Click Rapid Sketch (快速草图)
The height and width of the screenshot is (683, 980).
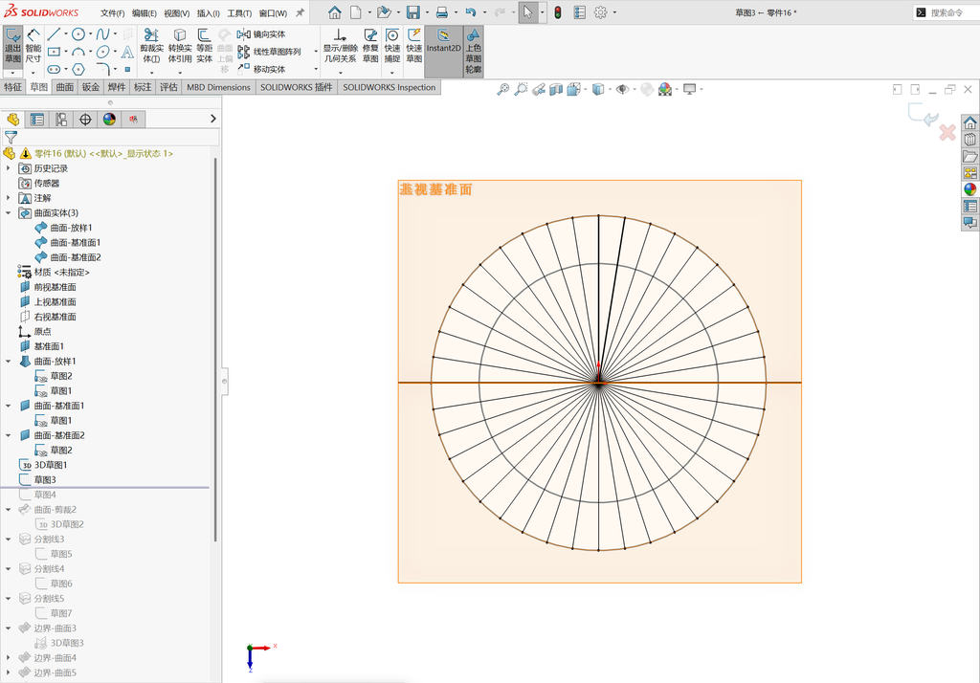point(413,46)
